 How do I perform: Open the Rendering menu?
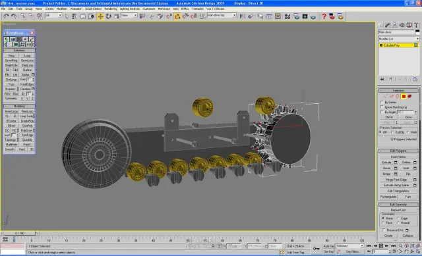(111, 9)
